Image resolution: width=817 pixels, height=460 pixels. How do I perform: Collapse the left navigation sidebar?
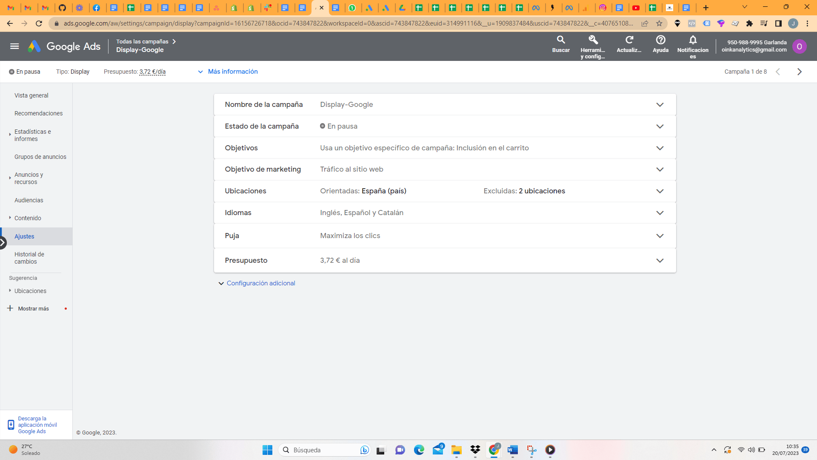pos(3,242)
